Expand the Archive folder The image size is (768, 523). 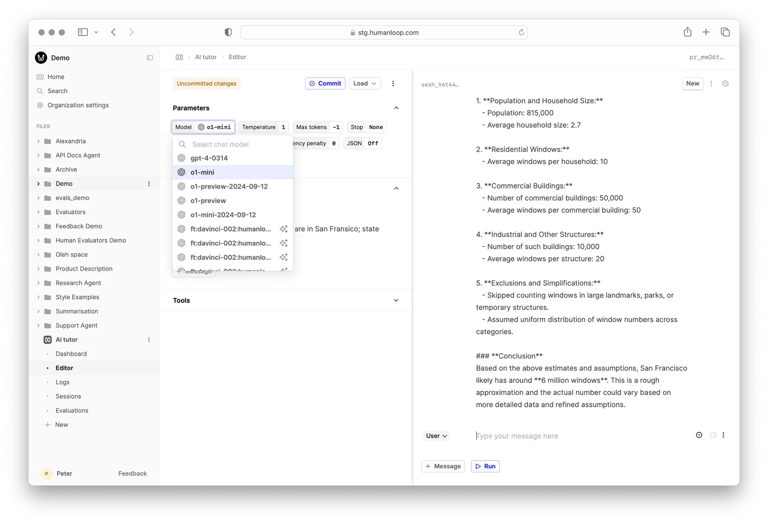[x=38, y=169]
